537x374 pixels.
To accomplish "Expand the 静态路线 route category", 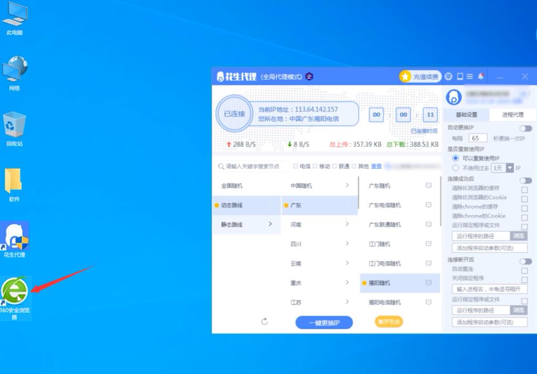I will click(247, 225).
